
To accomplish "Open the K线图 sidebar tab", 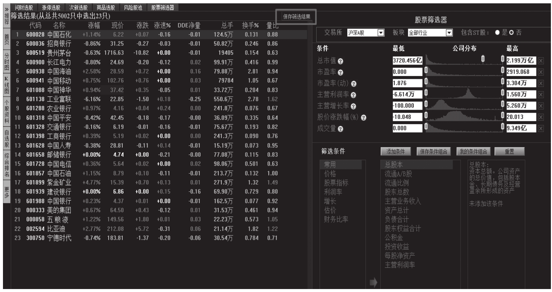I will [x=6, y=86].
